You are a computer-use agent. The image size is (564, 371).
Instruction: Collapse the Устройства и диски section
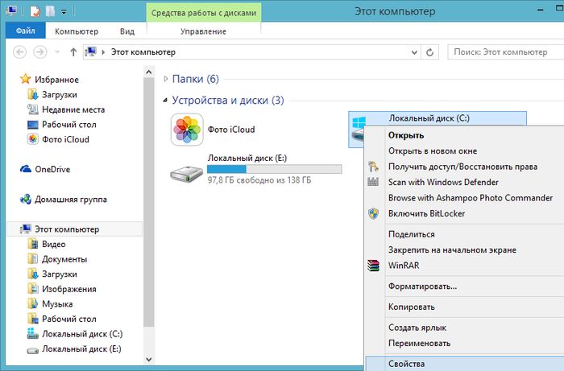(166, 101)
